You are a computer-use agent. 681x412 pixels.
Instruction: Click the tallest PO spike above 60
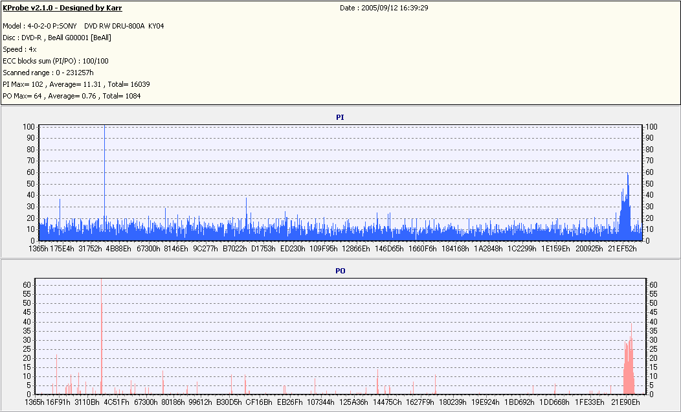click(x=101, y=337)
